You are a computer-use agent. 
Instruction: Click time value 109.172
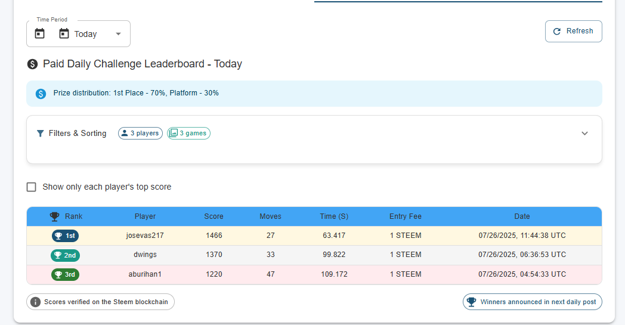pyautogui.click(x=334, y=274)
